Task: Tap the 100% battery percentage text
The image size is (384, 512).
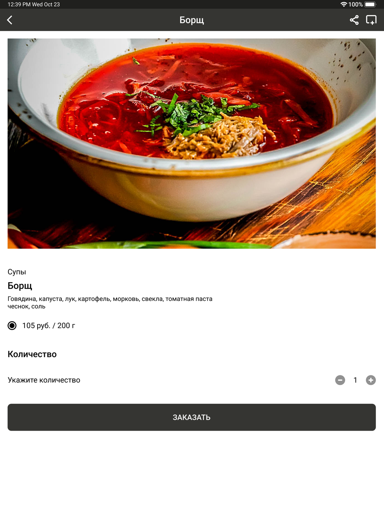Action: coord(356,4)
